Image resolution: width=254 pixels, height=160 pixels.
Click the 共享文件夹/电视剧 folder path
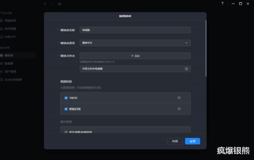coord(92,69)
